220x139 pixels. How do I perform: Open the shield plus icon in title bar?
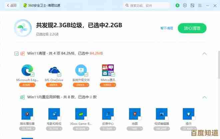click(x=185, y=5)
